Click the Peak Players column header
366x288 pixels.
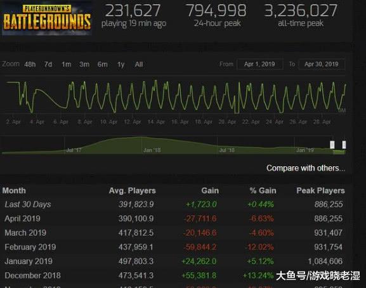click(320, 191)
